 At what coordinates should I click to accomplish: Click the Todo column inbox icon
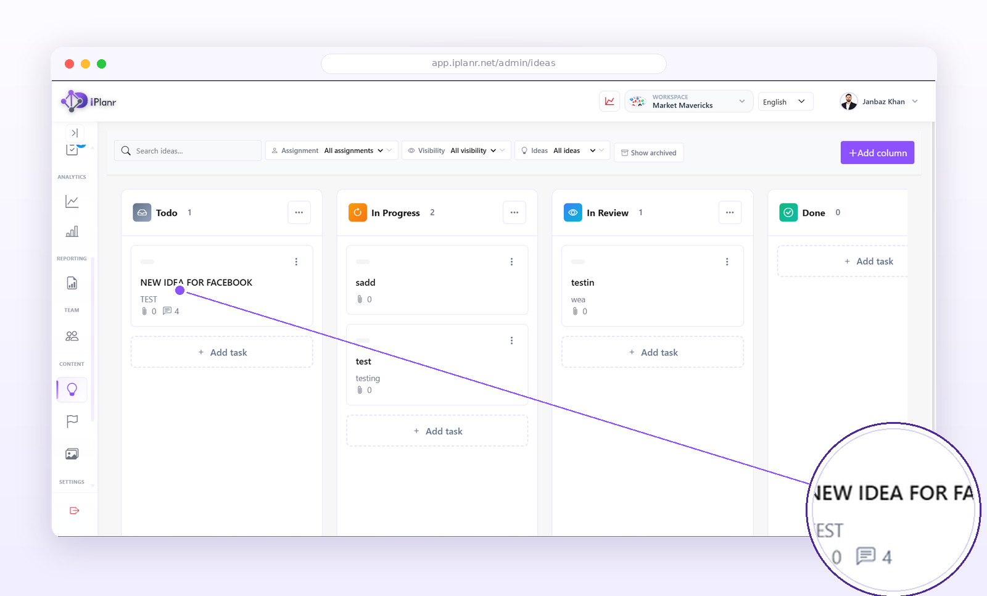142,212
